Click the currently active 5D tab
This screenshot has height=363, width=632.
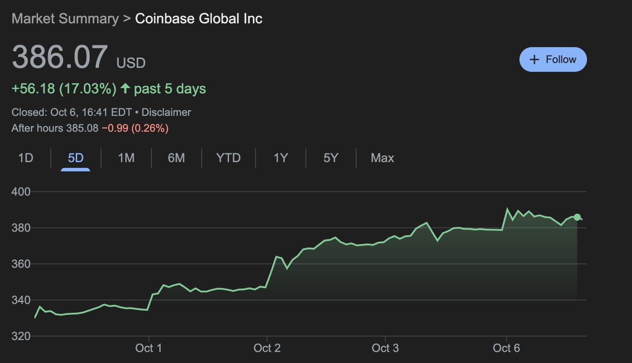click(75, 158)
